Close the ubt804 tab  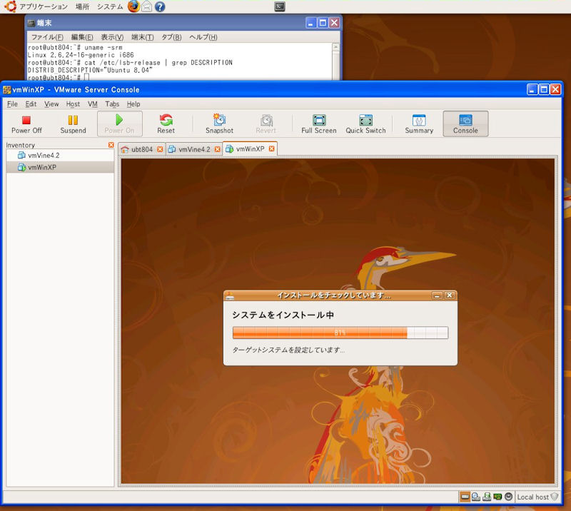coord(160,149)
